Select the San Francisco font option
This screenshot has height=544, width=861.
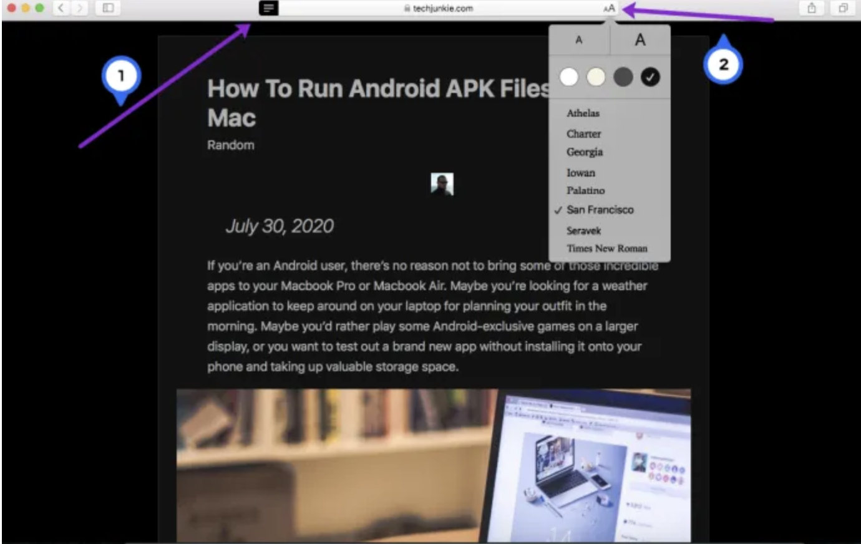point(600,210)
